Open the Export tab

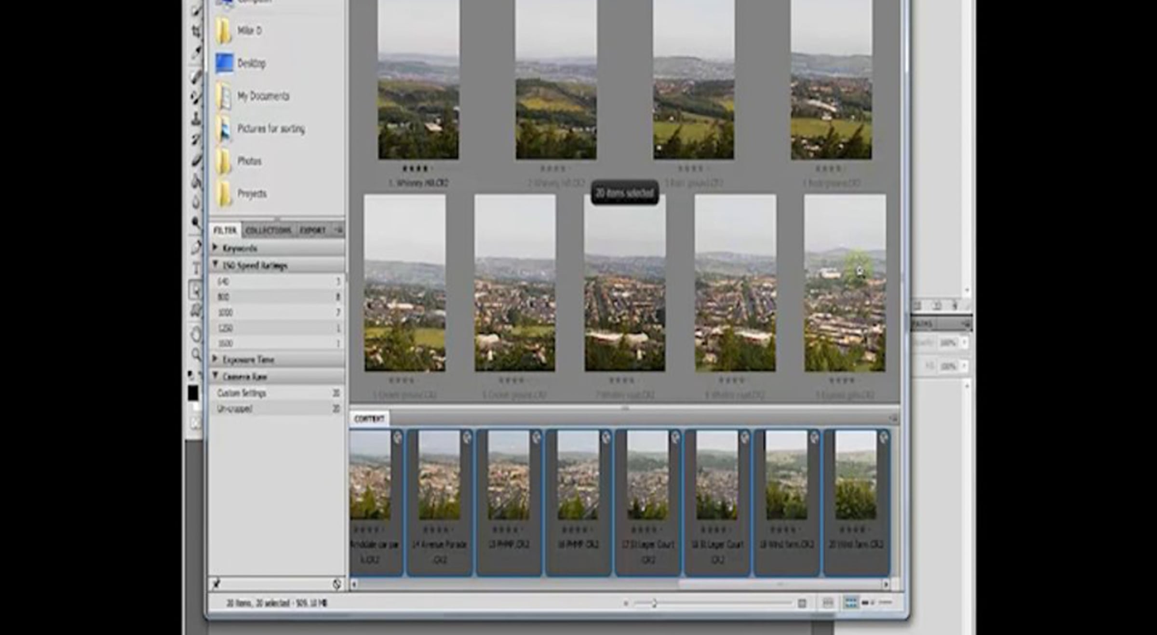pyautogui.click(x=312, y=230)
